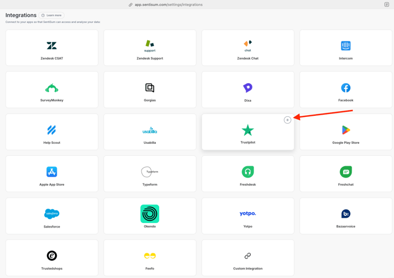The width and height of the screenshot is (394, 278).
Task: Click the Typeform label below the logo
Action: (x=150, y=185)
